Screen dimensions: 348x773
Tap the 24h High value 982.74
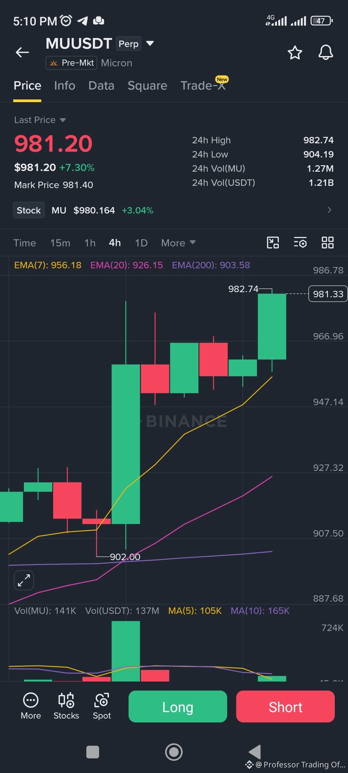(x=318, y=140)
